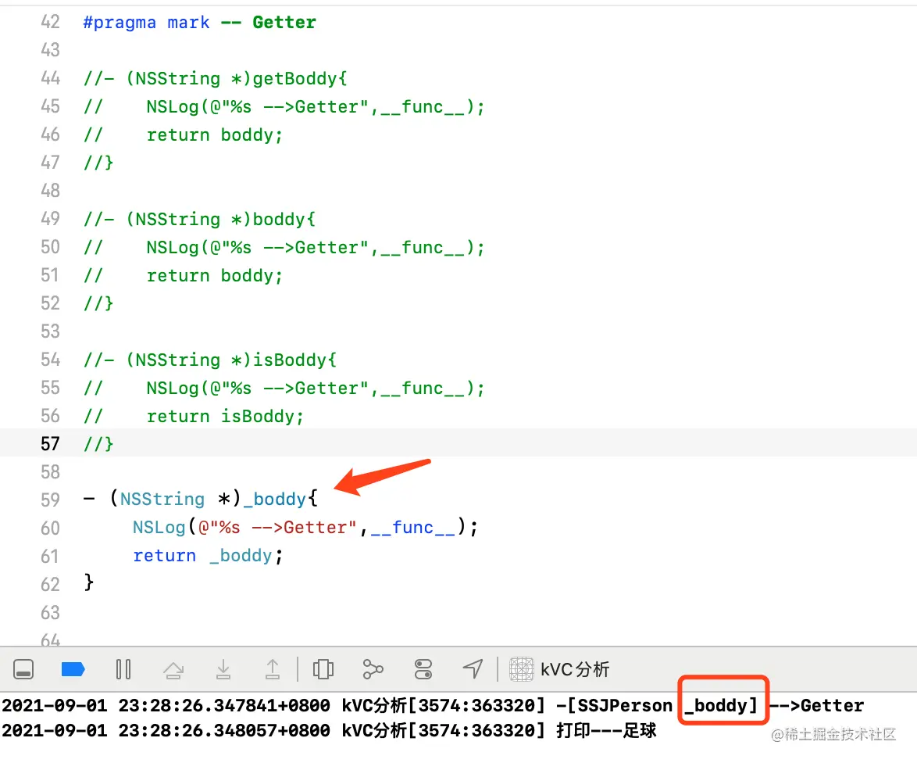Image resolution: width=917 pixels, height=763 pixels.
Task: Hide the debug area panel
Action: 23,668
